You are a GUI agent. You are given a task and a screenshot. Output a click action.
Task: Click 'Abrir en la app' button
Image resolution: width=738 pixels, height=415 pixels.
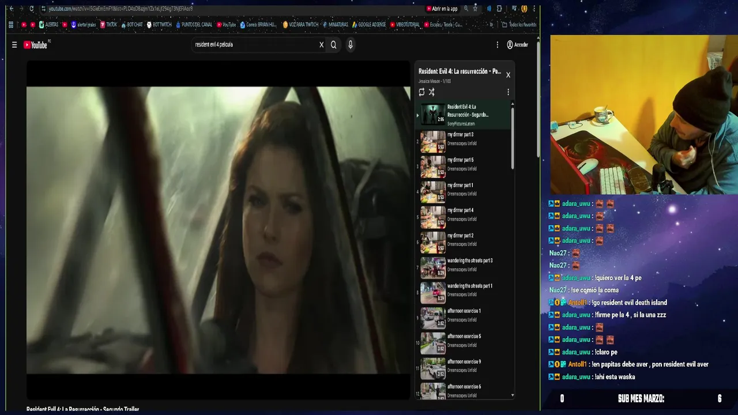442,9
